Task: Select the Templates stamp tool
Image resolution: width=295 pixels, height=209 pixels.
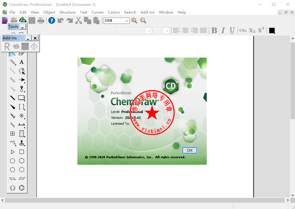Action: point(22,143)
